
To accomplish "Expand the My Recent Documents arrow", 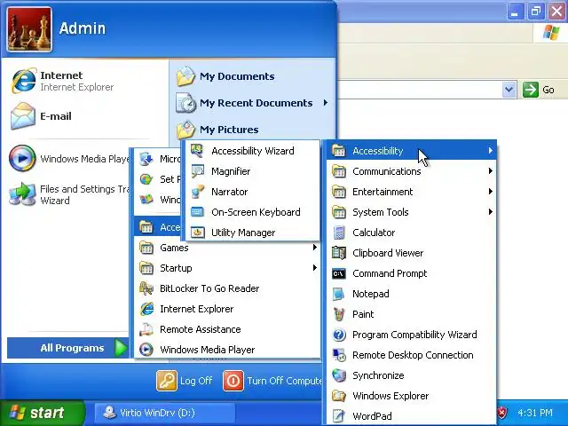I will coord(326,103).
